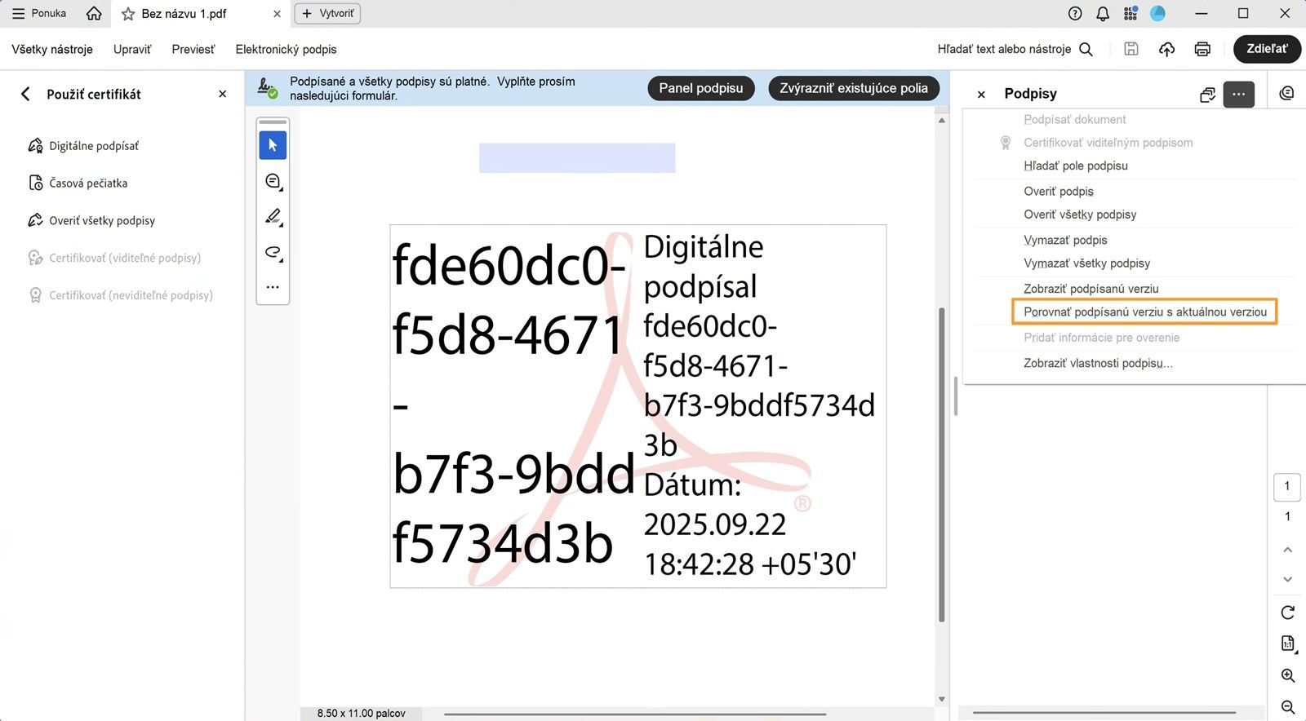Open the apps grid icon
This screenshot has height=721, width=1306.
click(1131, 13)
